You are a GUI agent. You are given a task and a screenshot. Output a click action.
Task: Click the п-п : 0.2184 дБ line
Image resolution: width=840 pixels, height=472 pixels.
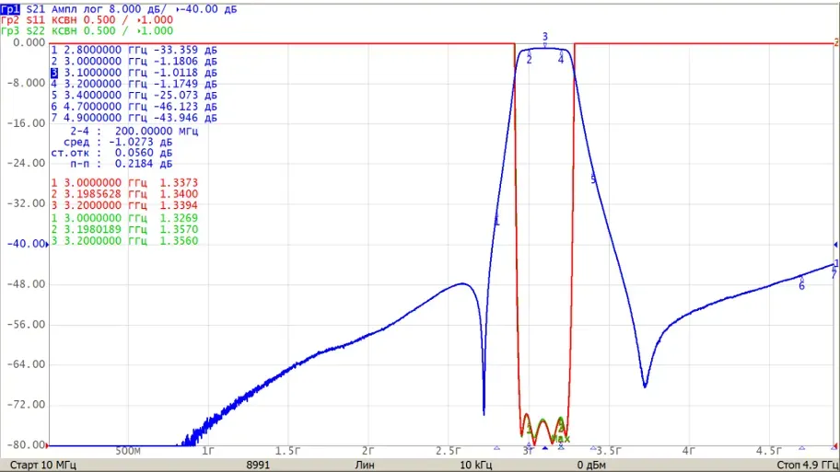[121, 164]
